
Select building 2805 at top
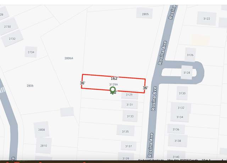click(x=145, y=13)
